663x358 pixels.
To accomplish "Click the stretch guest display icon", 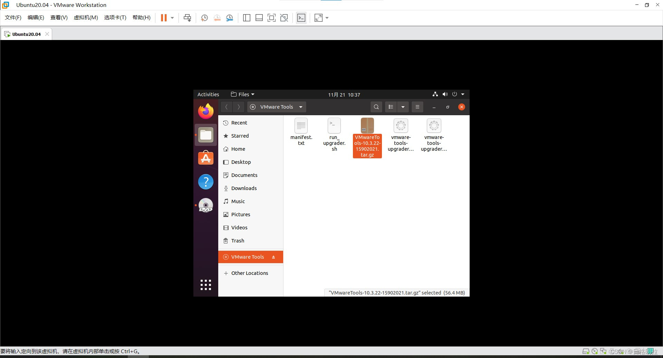I will pyautogui.click(x=318, y=18).
